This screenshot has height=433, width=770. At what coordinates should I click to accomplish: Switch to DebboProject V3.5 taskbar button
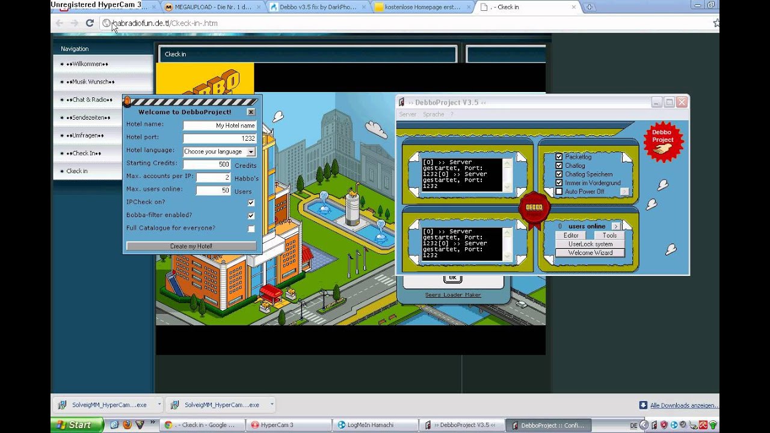tap(461, 425)
